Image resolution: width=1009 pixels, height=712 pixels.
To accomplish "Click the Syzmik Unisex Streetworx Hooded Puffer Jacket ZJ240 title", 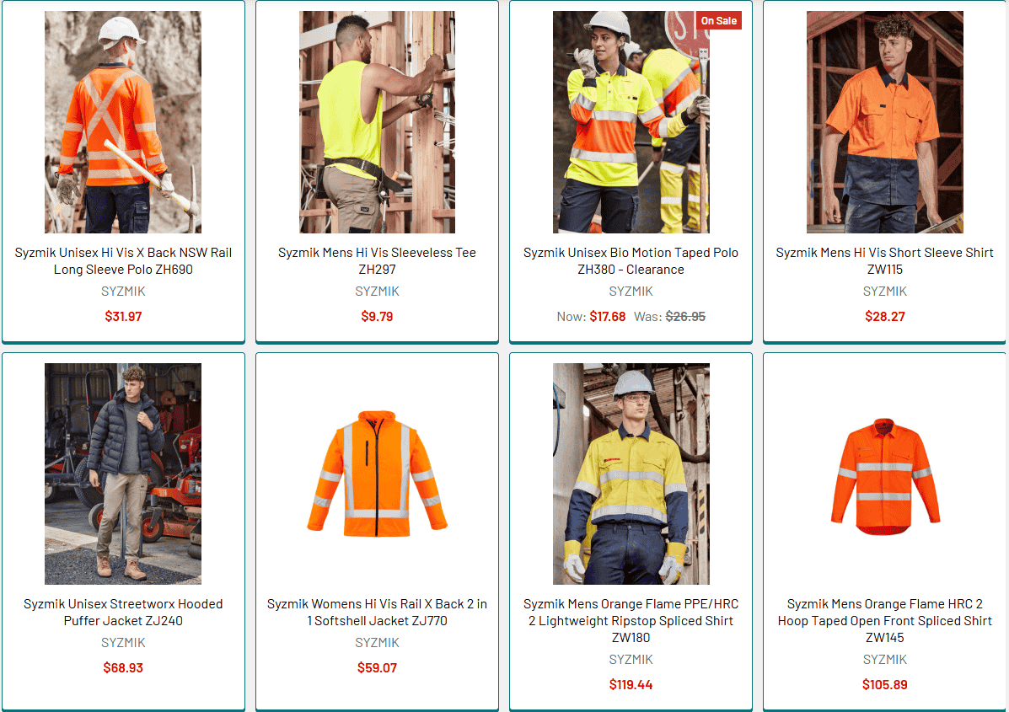I will 123,613.
